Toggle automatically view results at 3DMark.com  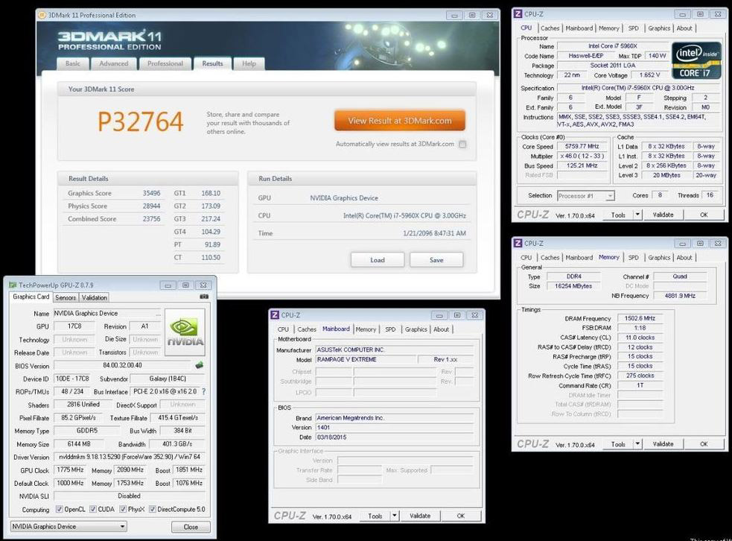point(462,145)
